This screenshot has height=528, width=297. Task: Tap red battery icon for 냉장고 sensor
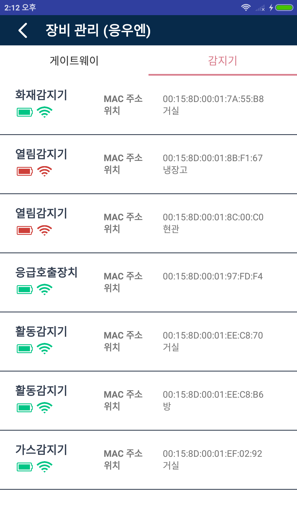[x=25, y=171]
